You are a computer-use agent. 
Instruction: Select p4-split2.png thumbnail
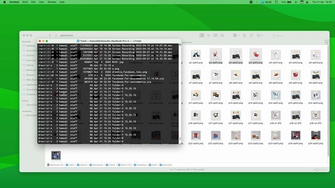tap(295, 54)
